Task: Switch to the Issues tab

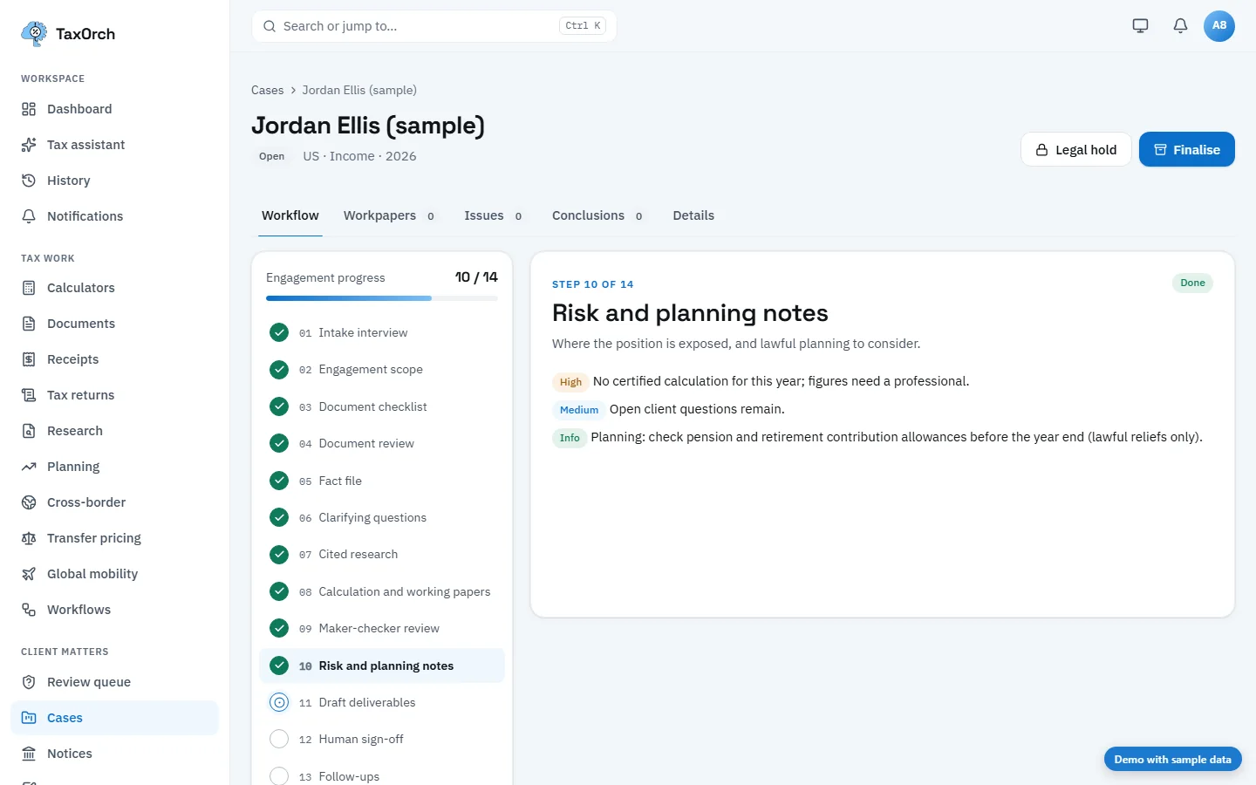Action: [x=494, y=215]
